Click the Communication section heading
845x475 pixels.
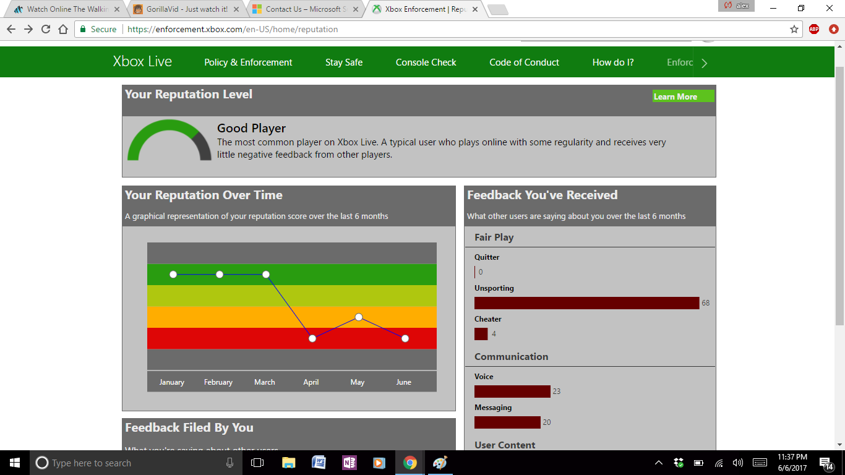pos(511,357)
